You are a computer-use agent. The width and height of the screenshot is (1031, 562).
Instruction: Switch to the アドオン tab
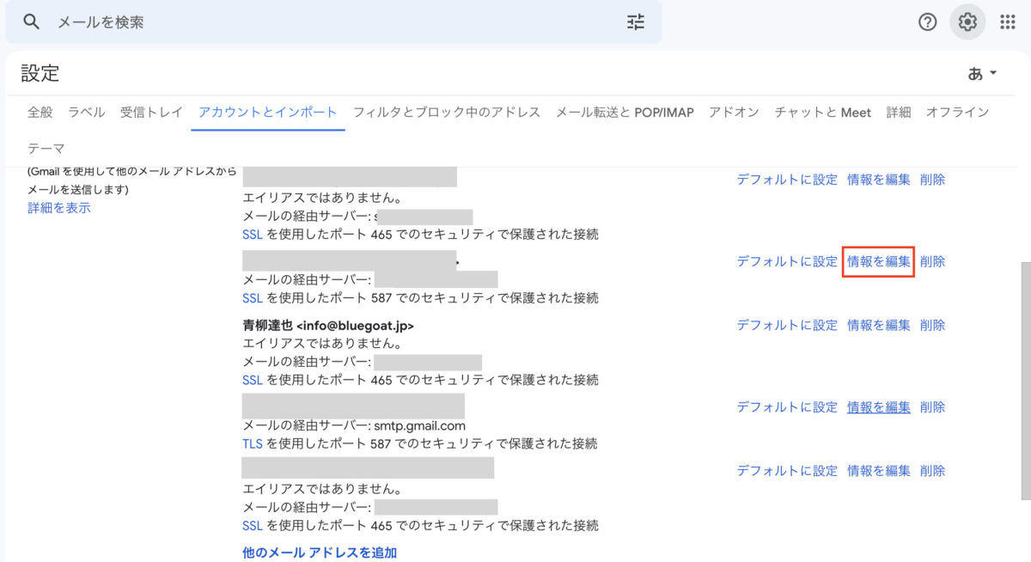[735, 113]
